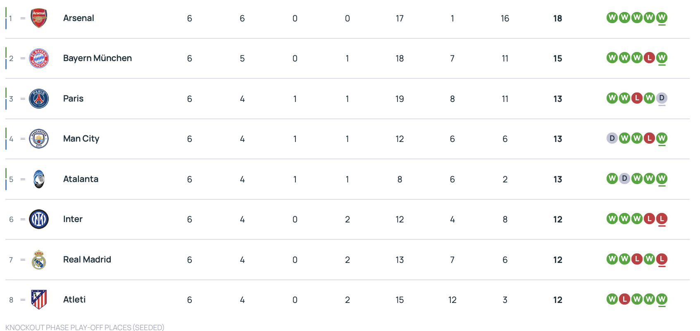This screenshot has width=700, height=331.
Task: Click Man City's first draw form badge
Action: tap(612, 138)
